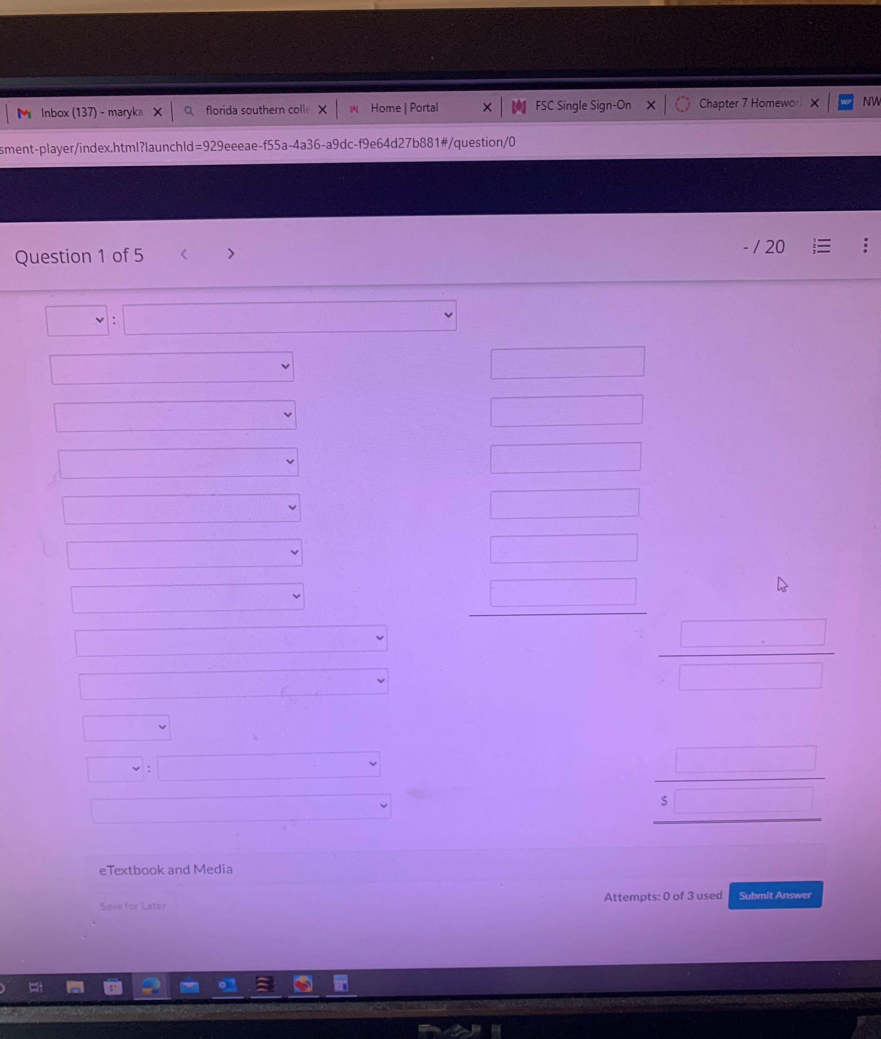Open the small dropdown before the colon at the top of the form

click(x=77, y=321)
